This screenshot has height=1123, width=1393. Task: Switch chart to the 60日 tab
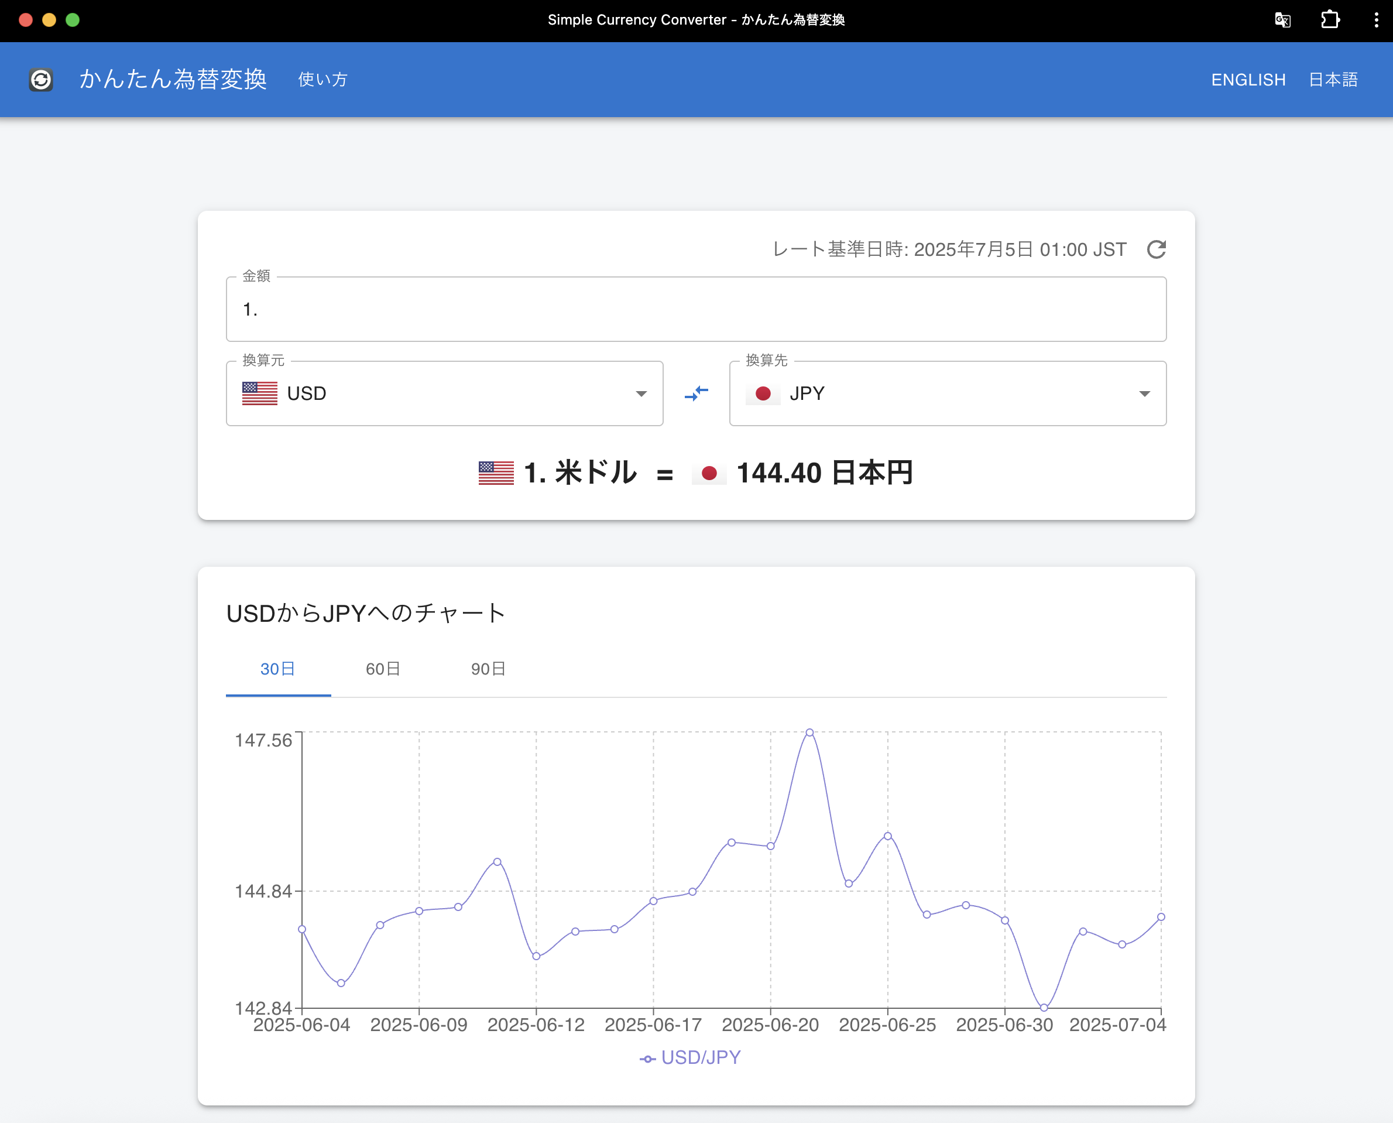383,669
